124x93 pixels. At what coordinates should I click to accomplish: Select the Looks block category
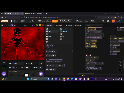pyautogui.click(x=49, y=32)
